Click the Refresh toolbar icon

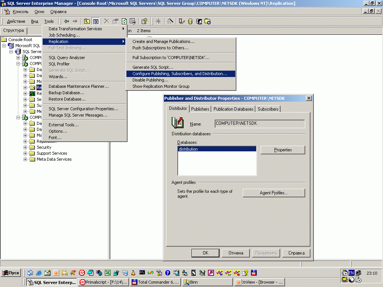(124, 21)
